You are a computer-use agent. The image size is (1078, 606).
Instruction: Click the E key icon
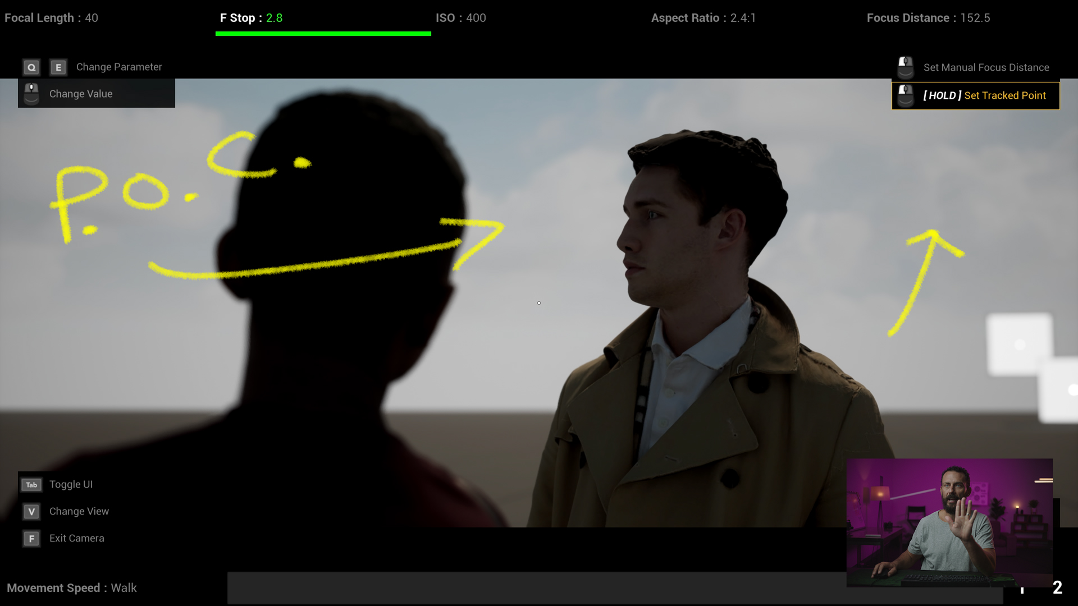click(x=58, y=67)
